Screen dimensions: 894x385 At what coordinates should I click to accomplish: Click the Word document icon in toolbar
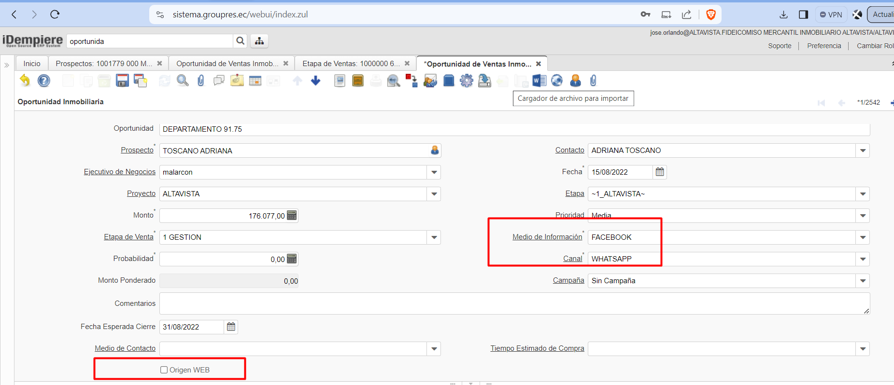[x=539, y=81]
